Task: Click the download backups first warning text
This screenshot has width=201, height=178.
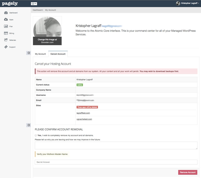Action: pyautogui.click(x=159, y=71)
